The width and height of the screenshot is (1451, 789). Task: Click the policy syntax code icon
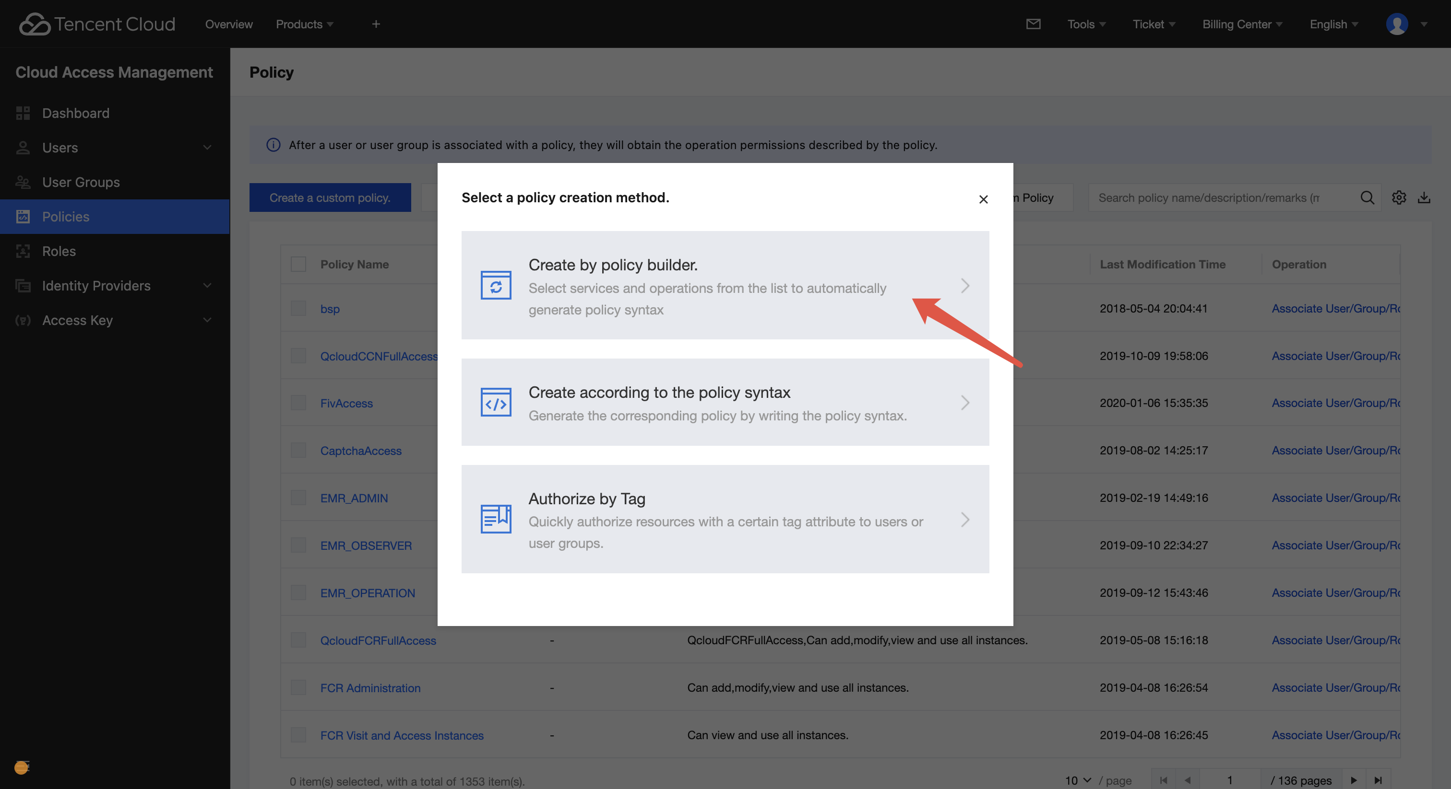tap(496, 402)
